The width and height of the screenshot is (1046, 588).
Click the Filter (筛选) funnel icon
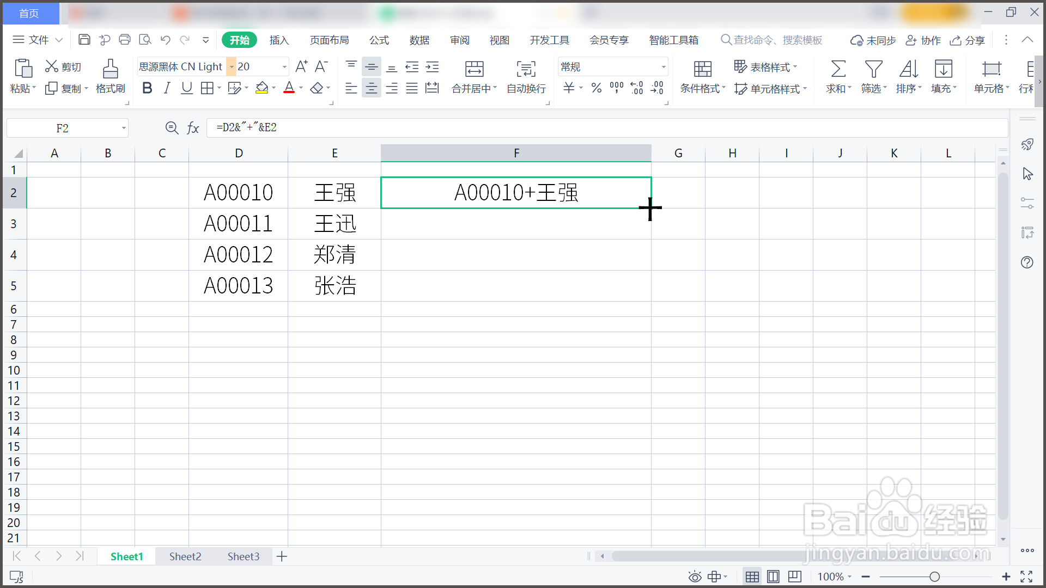(873, 69)
